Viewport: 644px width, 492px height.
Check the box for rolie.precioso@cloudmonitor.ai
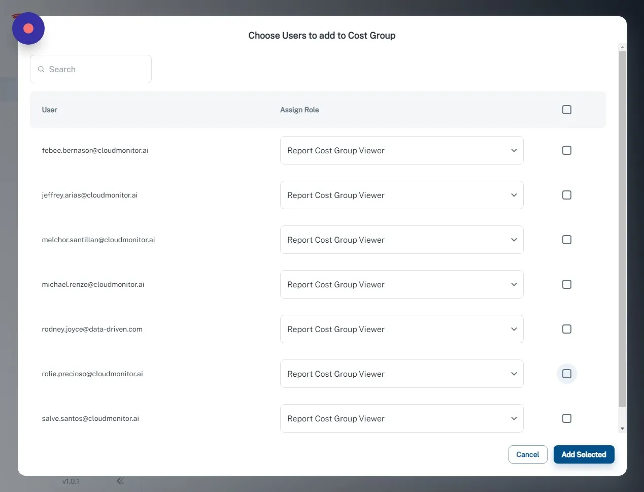click(x=567, y=374)
